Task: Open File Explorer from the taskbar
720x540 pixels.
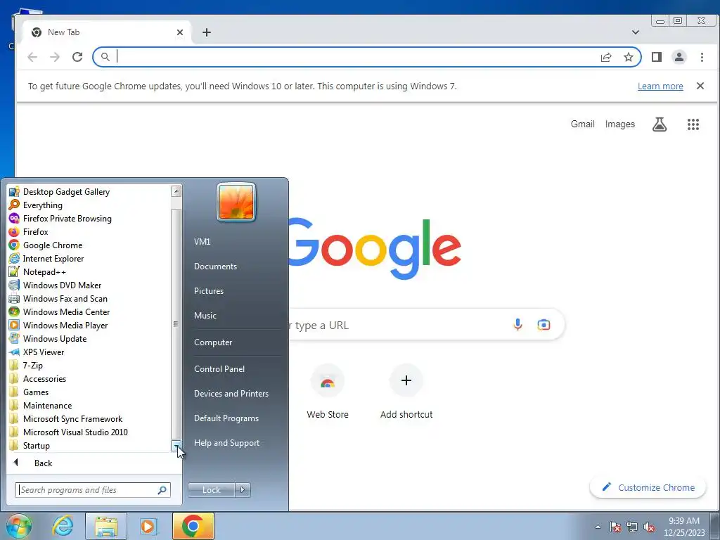Action: pos(106,526)
